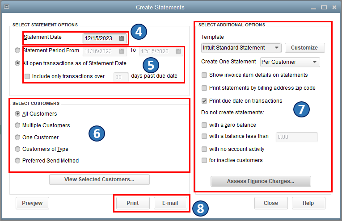Click the Create One Statement label
Screen dimensions: 342x221
[x=228, y=62]
